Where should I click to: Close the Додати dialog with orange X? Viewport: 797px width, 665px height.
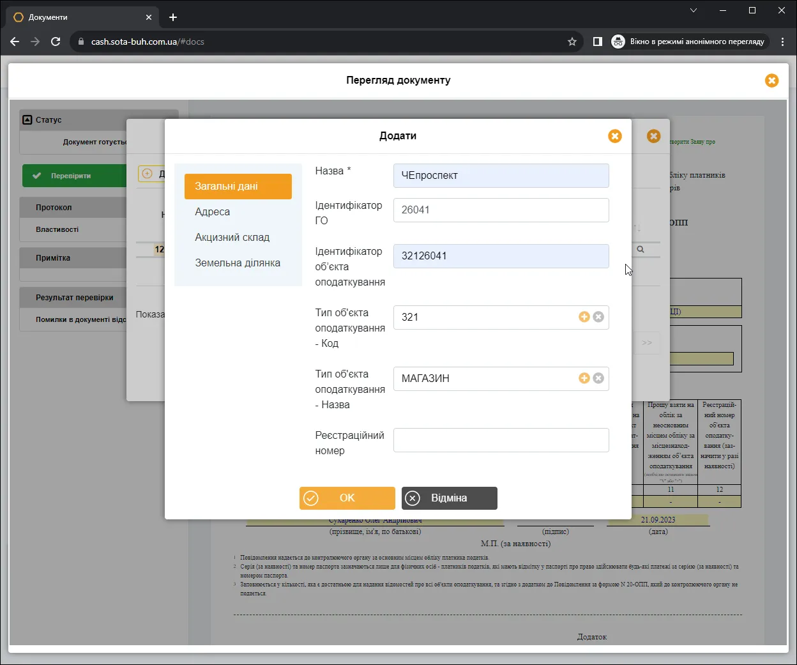[614, 136]
